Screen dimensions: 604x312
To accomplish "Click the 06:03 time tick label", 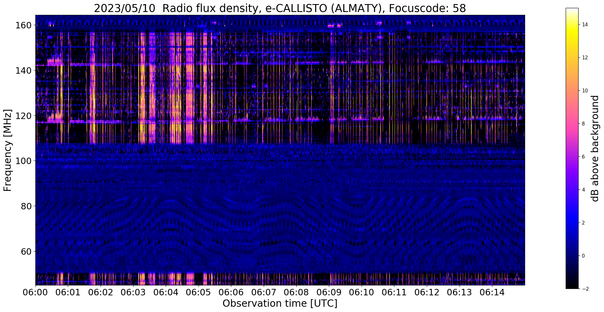I will pos(133,292).
